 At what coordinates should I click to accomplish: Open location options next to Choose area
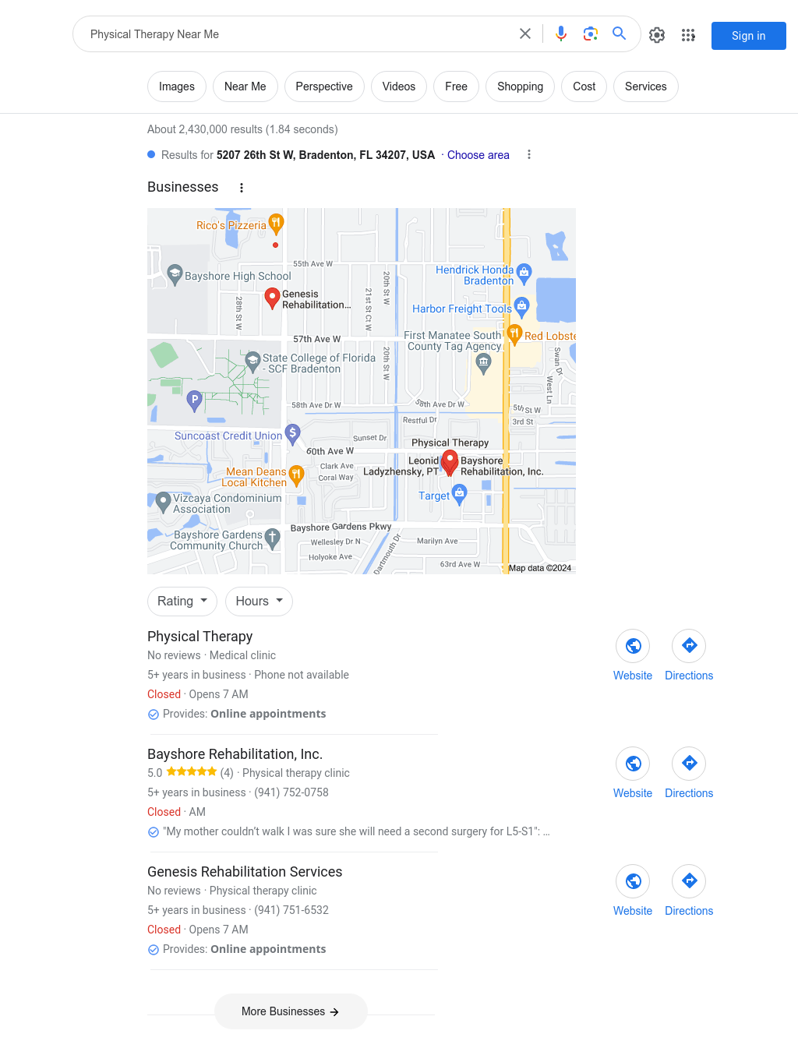tap(529, 154)
